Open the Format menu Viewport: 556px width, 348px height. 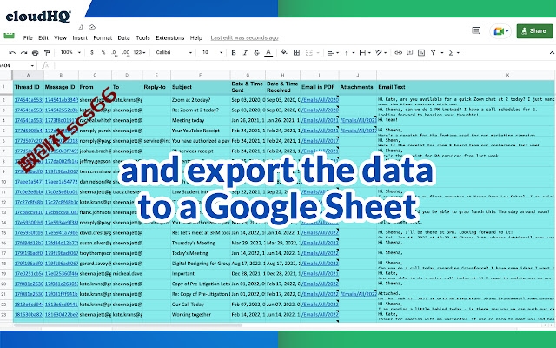103,37
